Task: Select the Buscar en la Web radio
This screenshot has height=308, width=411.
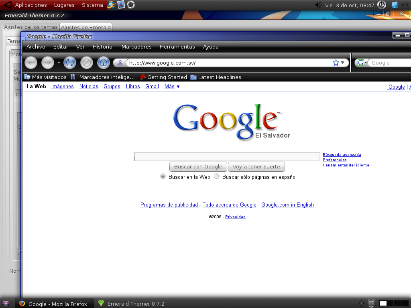Action: (x=163, y=176)
